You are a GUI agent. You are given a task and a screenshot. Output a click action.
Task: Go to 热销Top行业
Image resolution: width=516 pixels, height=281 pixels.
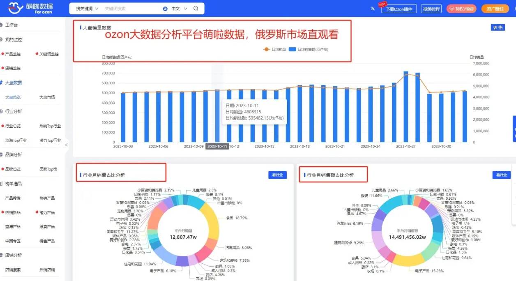[50, 126]
